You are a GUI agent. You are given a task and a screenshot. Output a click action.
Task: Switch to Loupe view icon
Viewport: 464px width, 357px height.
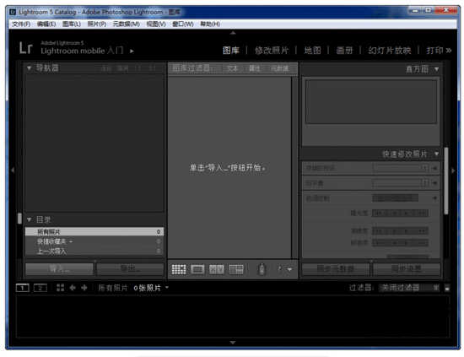pyautogui.click(x=197, y=269)
